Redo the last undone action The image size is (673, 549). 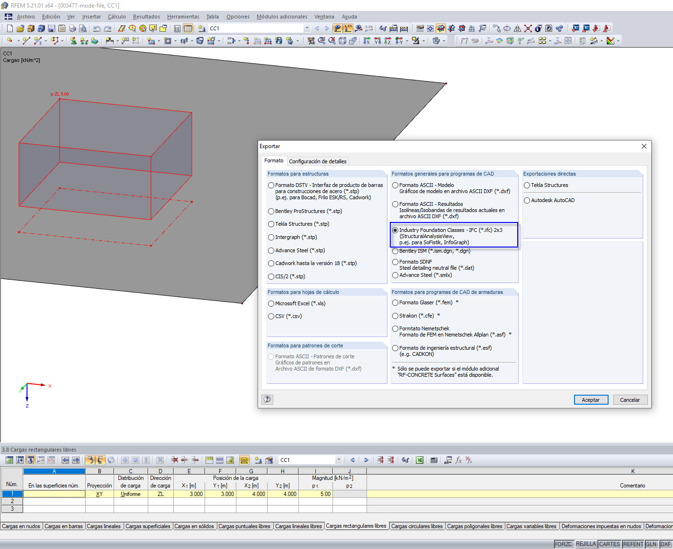tap(108, 28)
